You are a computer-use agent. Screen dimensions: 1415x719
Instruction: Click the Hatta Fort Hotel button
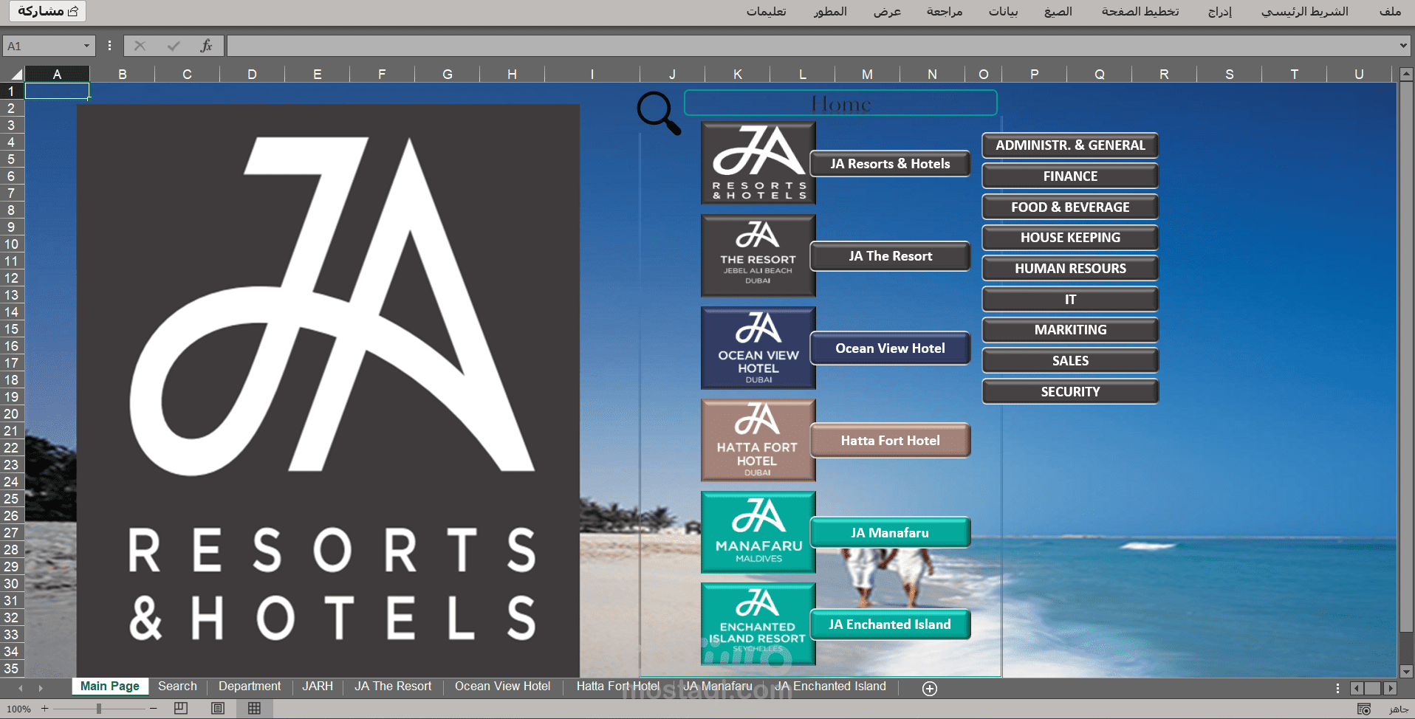click(x=890, y=441)
